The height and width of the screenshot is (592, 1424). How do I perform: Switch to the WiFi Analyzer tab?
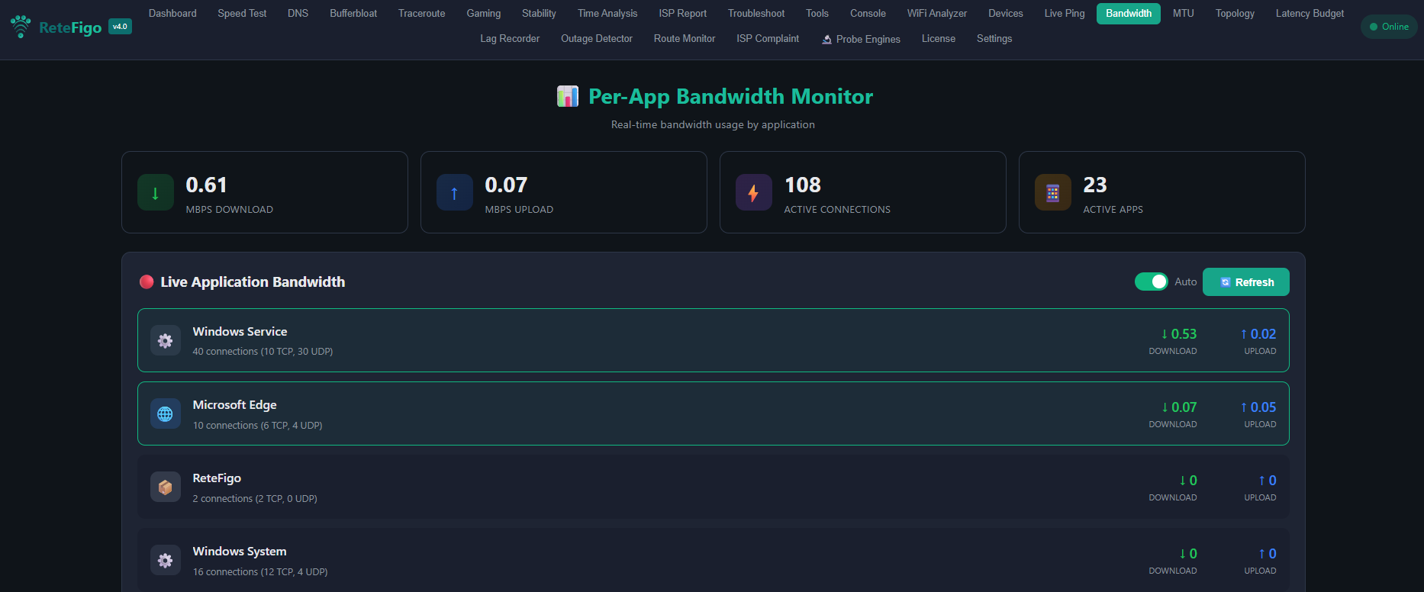click(x=936, y=14)
